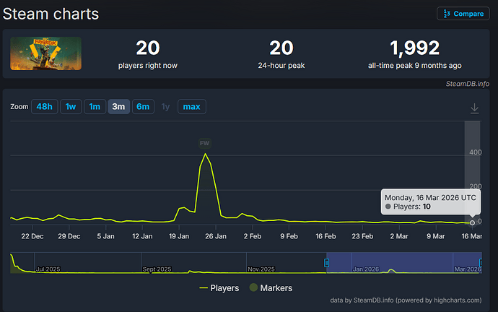Show max time range on chart
Viewport: 498px width, 312px height.
(191, 107)
